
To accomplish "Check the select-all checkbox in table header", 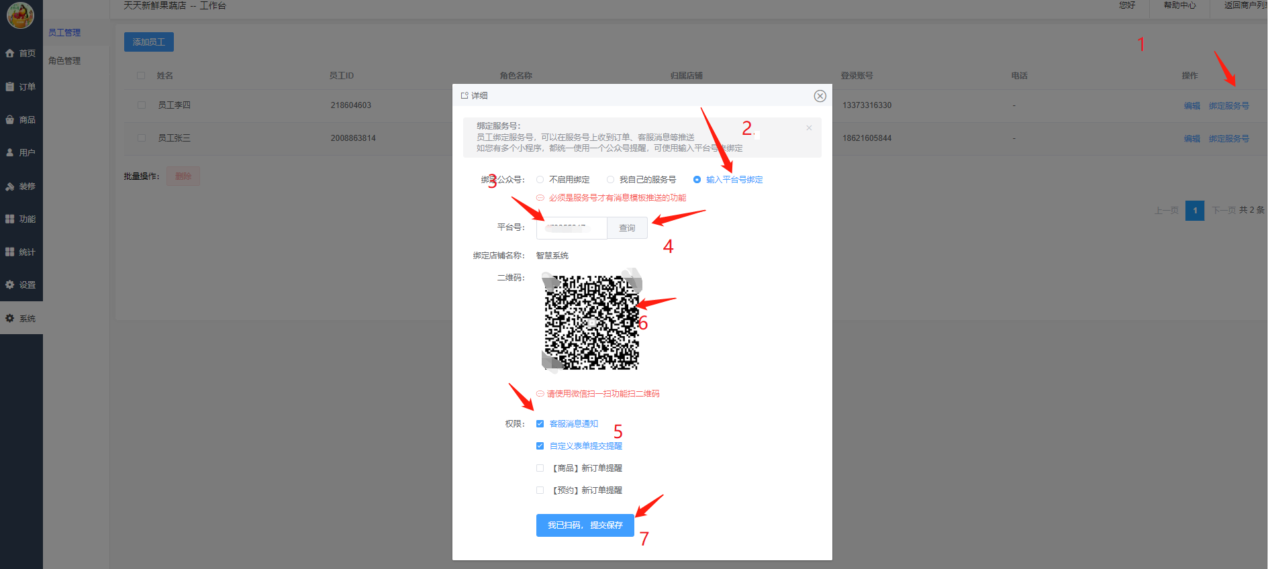I will (141, 75).
